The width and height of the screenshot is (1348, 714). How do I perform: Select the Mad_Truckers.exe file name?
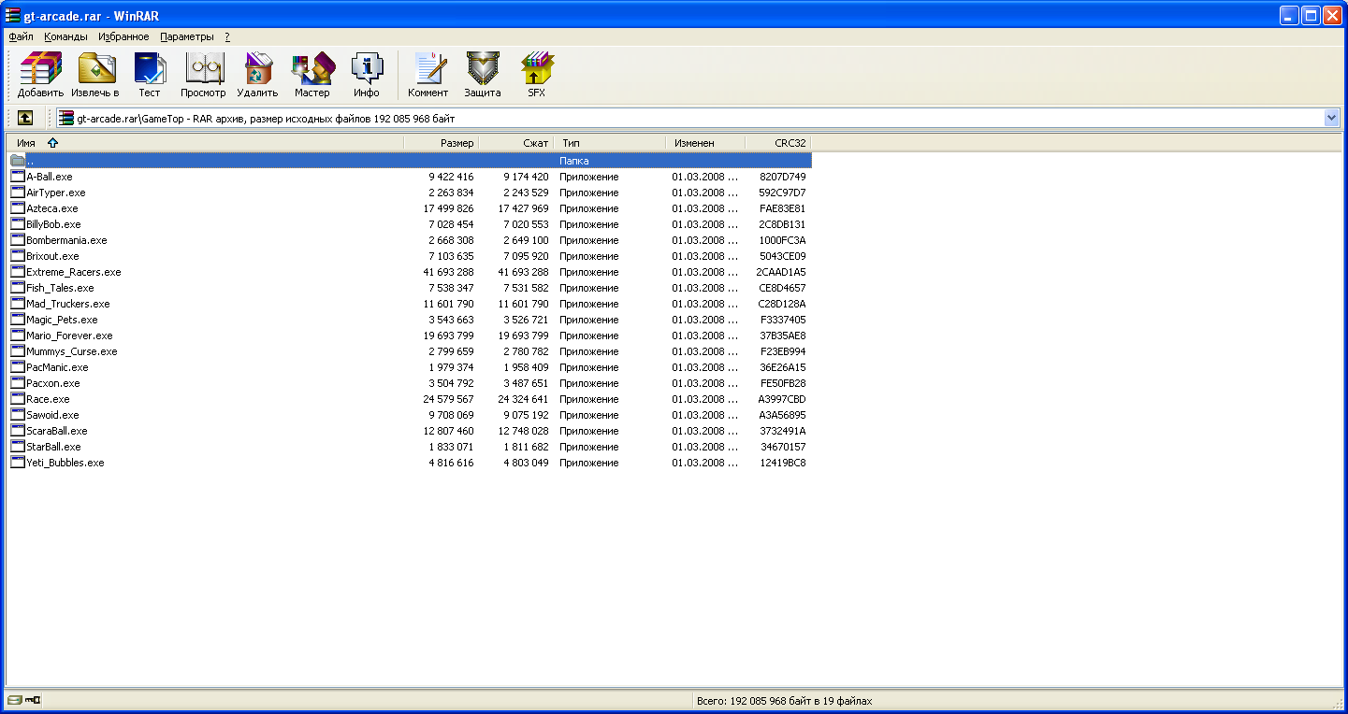(68, 304)
